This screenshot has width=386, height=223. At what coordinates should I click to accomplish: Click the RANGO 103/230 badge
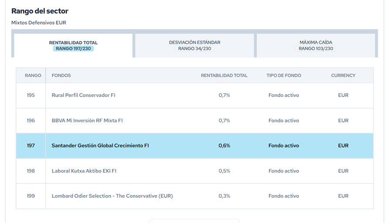(316, 49)
